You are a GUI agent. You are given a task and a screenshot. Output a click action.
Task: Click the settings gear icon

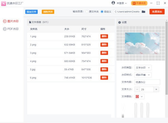[x=120, y=22]
